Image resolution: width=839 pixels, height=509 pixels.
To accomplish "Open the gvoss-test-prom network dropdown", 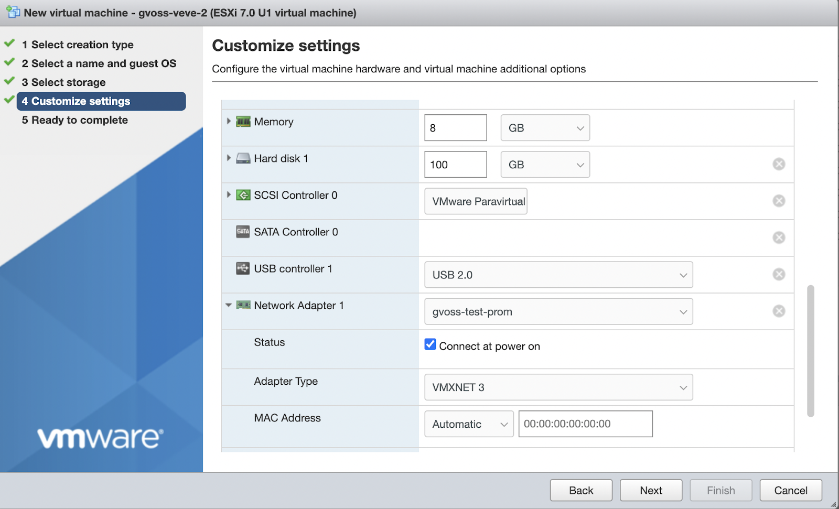I will tap(558, 311).
